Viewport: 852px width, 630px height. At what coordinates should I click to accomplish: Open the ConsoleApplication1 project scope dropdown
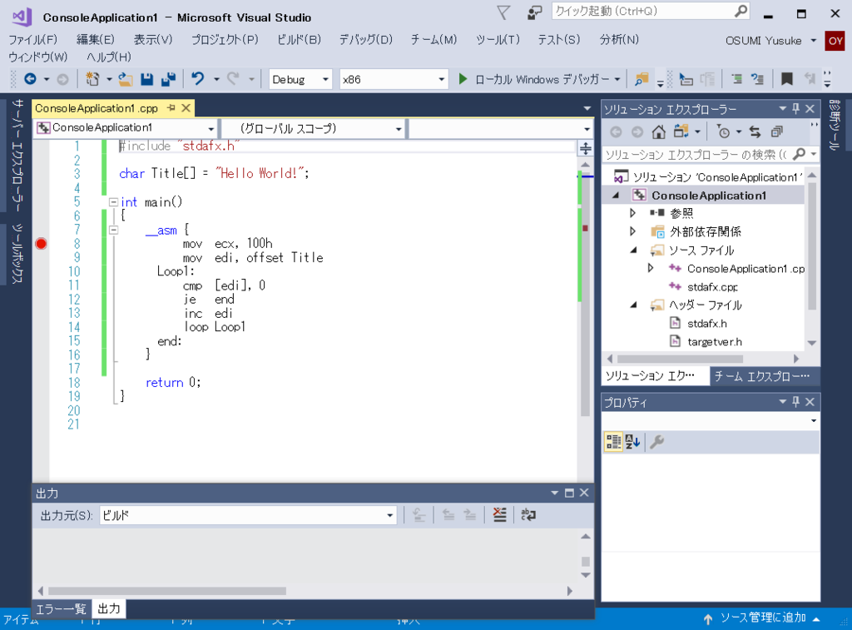point(126,128)
